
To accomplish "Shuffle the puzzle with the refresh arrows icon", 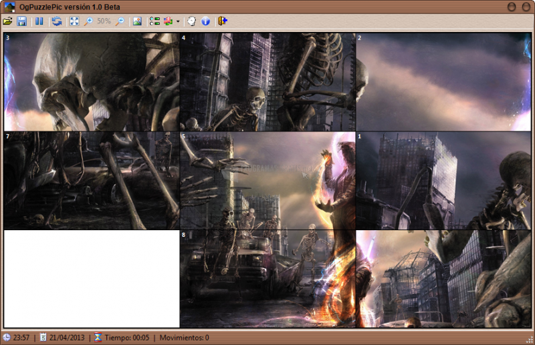I will click(57, 21).
